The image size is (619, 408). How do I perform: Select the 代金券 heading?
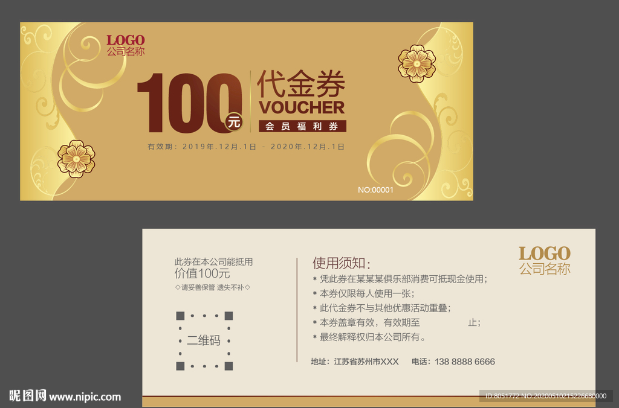pyautogui.click(x=301, y=84)
